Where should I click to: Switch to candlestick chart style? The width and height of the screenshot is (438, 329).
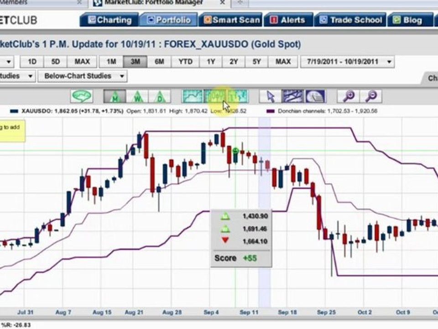coord(214,96)
